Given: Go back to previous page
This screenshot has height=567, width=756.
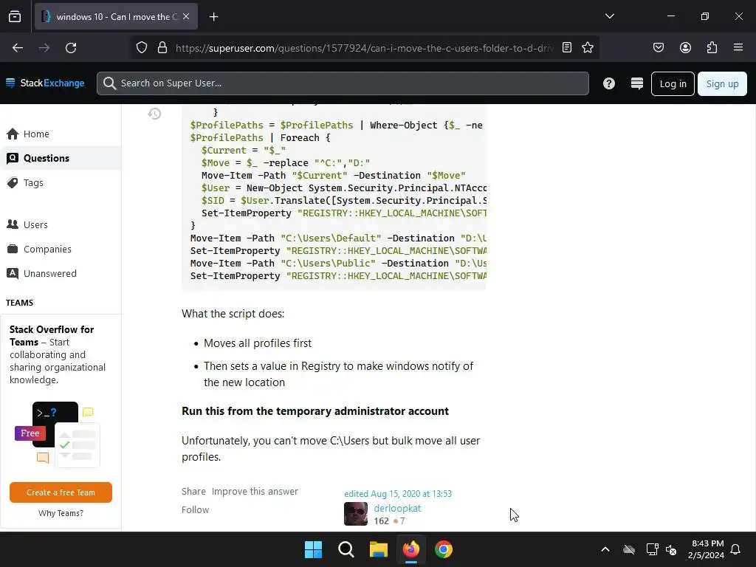Looking at the screenshot, I should coord(18,48).
